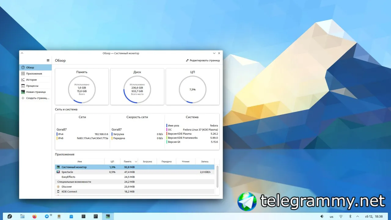Click the ЦП 7,5% ring gauge
Viewport: 391px width, 220px height.
click(x=192, y=90)
